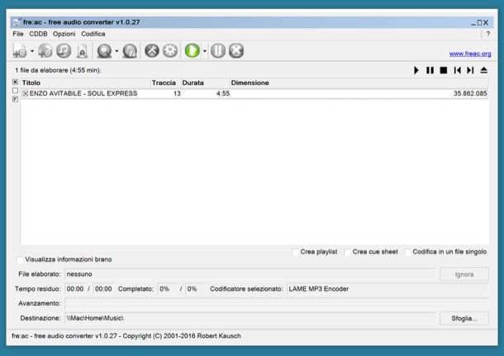Uncheck the ENZO AVITABILE track checkbox
Image resolution: width=504 pixels, height=356 pixels.
tap(26, 93)
